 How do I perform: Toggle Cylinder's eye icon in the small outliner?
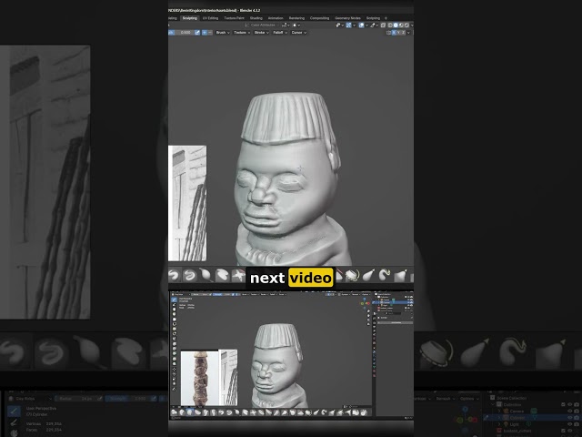coord(408,302)
